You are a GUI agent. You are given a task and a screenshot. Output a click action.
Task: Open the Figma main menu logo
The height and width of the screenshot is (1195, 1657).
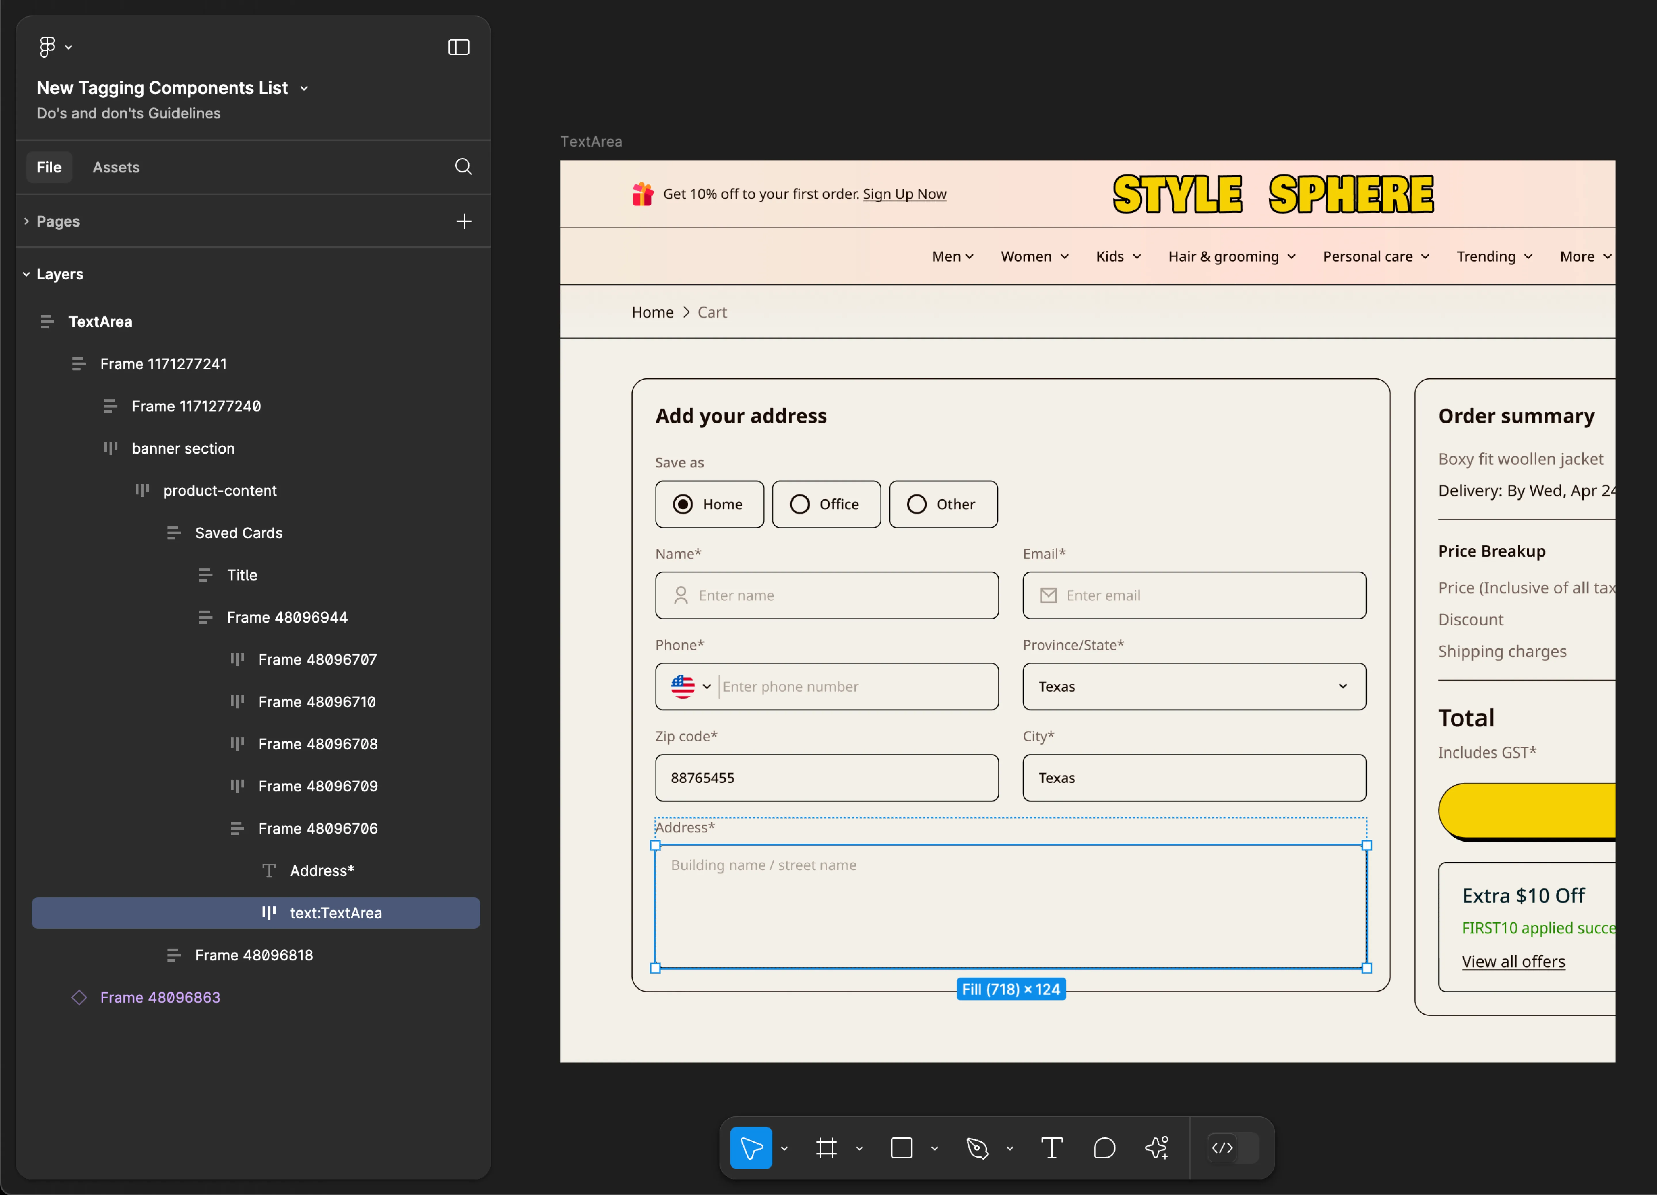(47, 47)
